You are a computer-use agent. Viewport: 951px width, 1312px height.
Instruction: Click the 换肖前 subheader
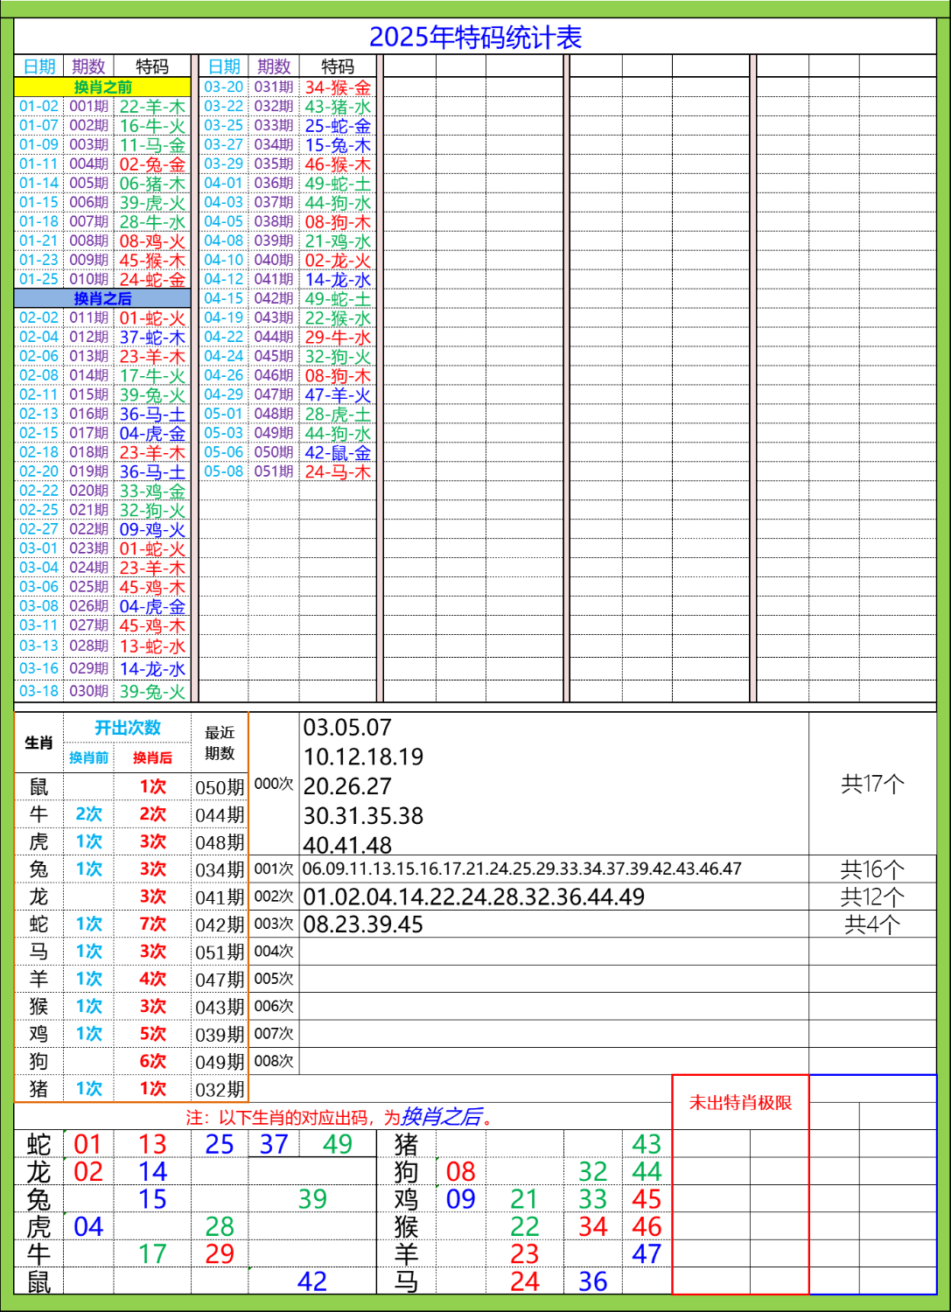tap(88, 758)
